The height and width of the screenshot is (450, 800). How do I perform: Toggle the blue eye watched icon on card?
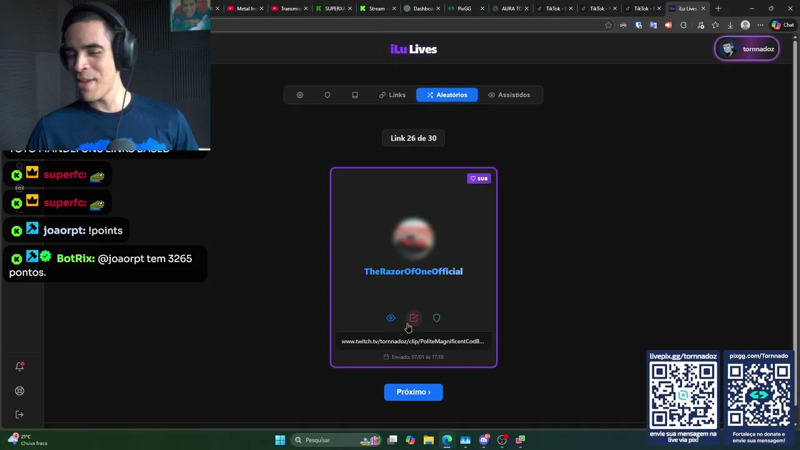pos(391,318)
